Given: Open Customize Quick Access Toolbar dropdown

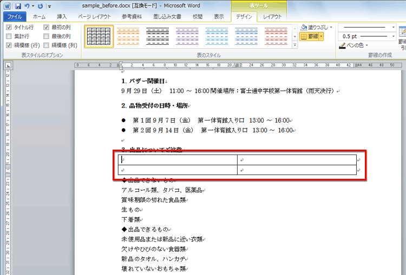Looking at the screenshot, I should tap(49, 6).
